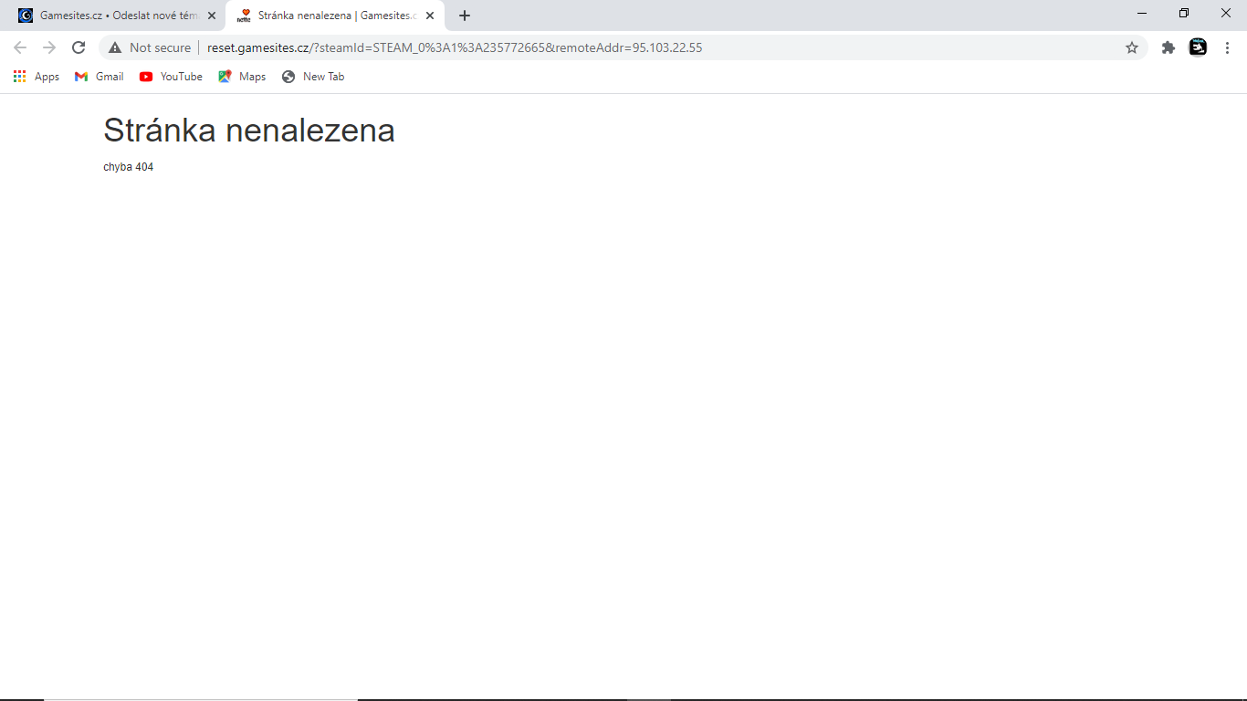
Task: Add a new tab with the plus button
Action: click(x=465, y=16)
